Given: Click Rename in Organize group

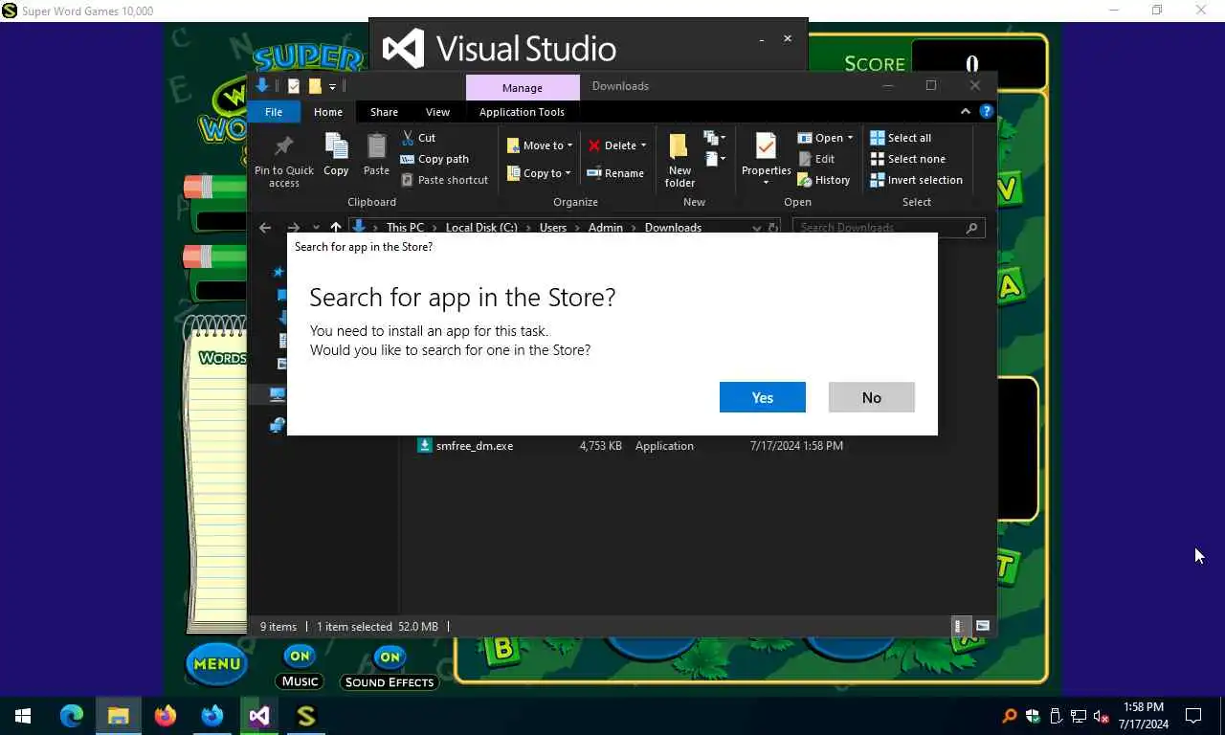Looking at the screenshot, I should point(615,173).
